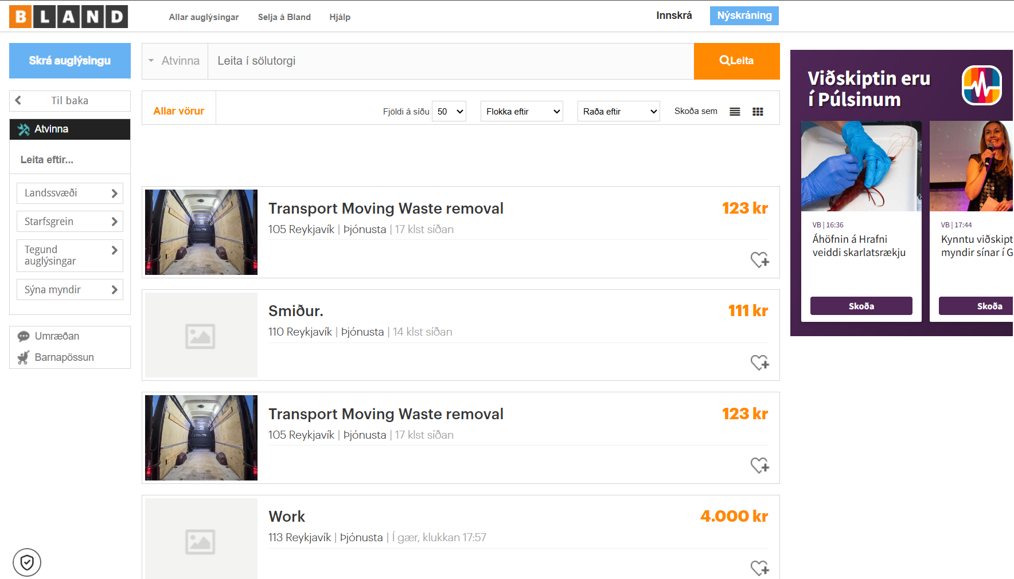1014x579 pixels.
Task: Expand the Landssvæði filter
Action: 70,193
